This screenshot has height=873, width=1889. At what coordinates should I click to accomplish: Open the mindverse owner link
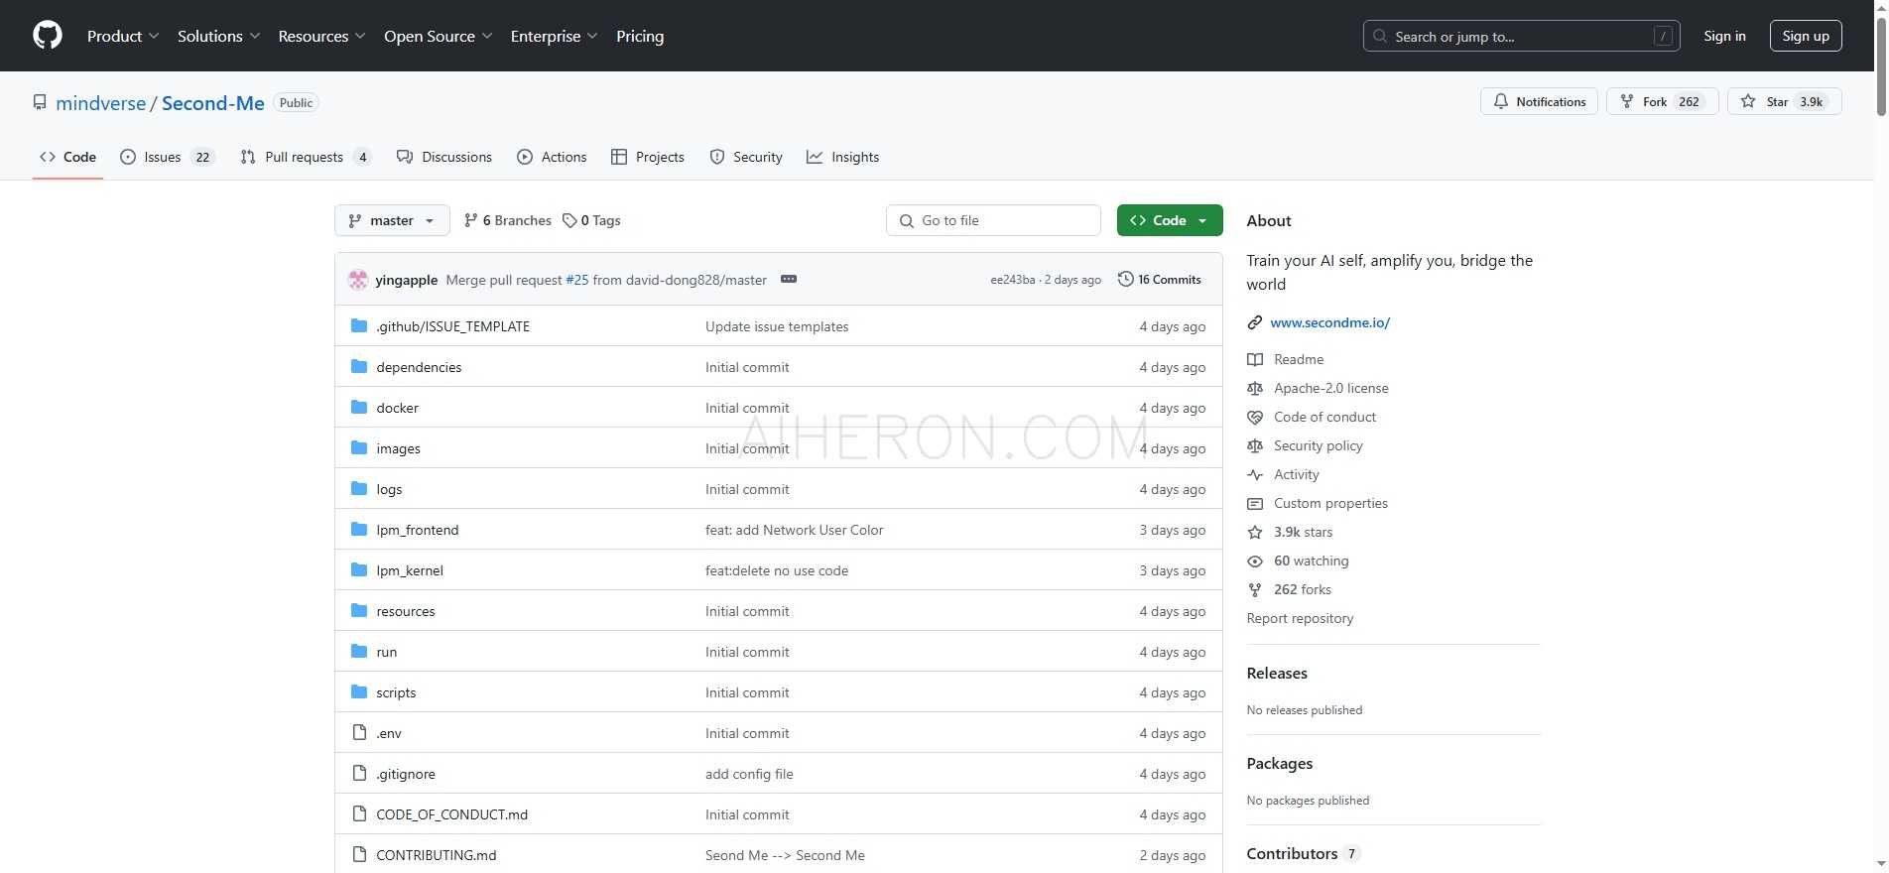coord(101,103)
